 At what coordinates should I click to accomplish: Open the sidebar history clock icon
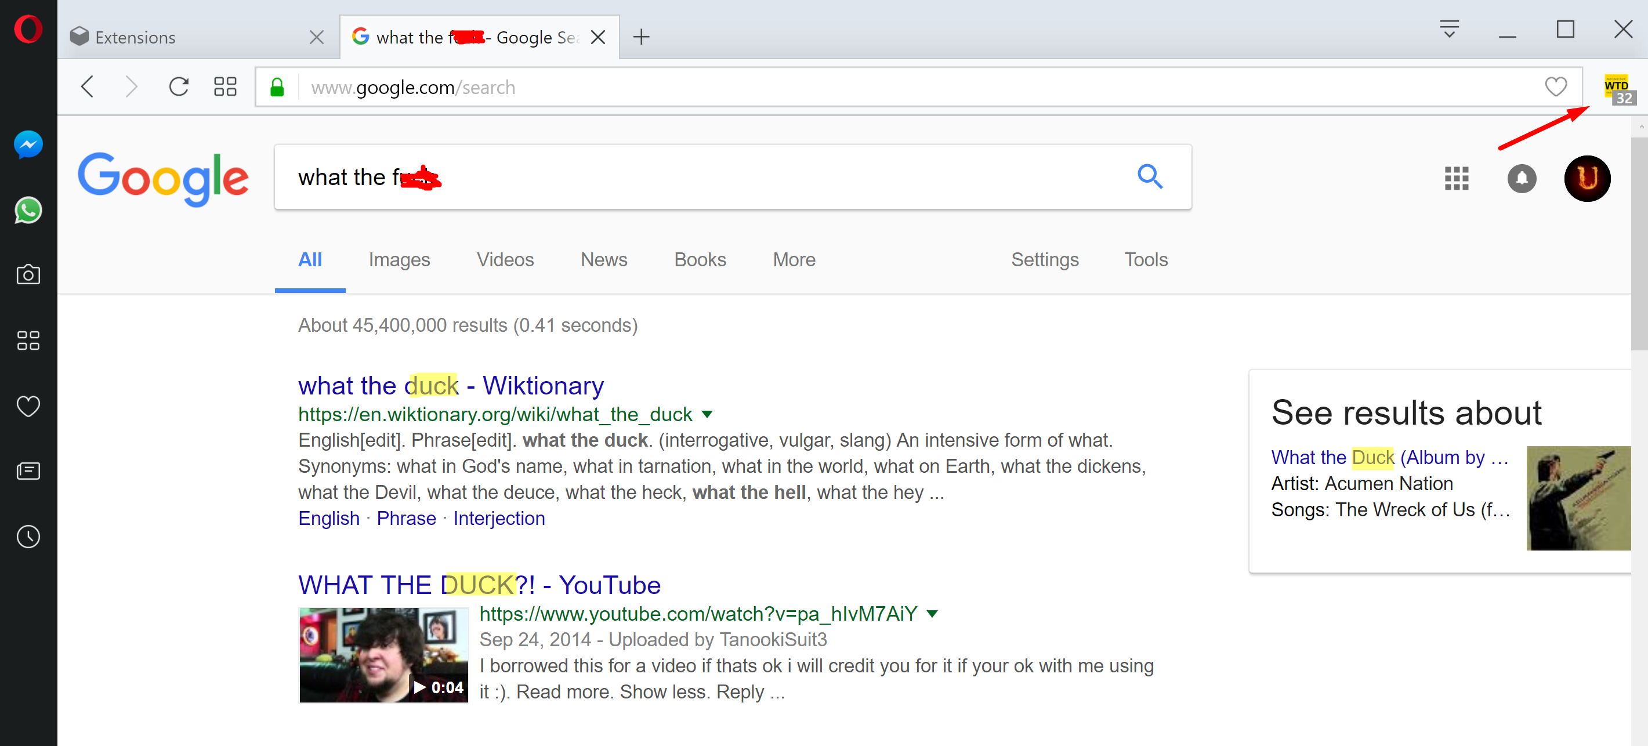[x=28, y=536]
